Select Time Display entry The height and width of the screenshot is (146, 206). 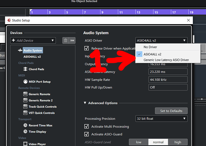point(37,132)
